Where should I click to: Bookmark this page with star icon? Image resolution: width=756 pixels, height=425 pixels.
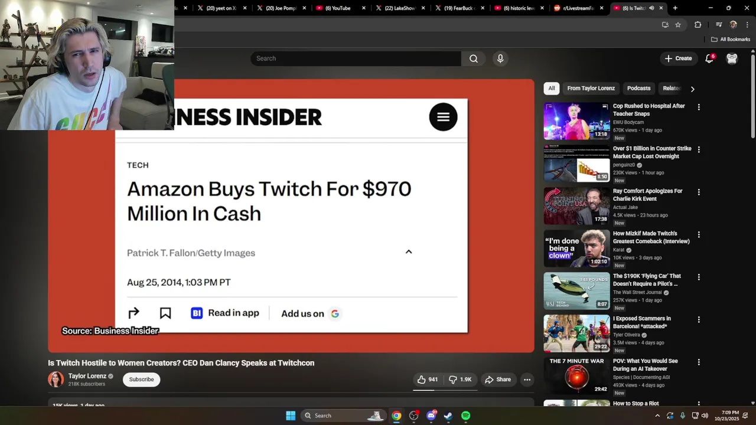(x=678, y=25)
